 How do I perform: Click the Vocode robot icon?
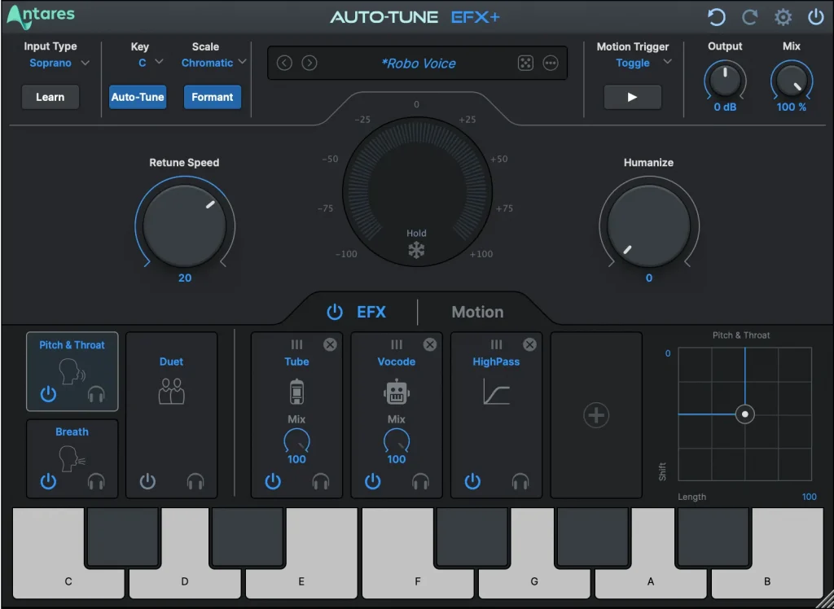397,392
